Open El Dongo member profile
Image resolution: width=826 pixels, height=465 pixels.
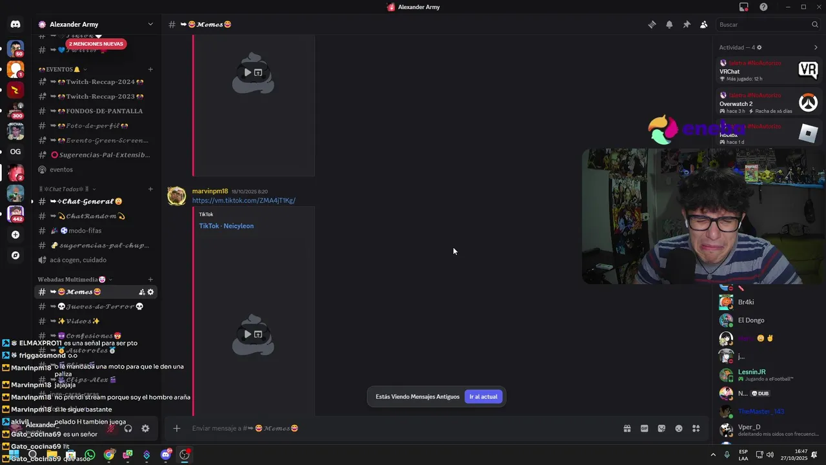click(x=769, y=320)
